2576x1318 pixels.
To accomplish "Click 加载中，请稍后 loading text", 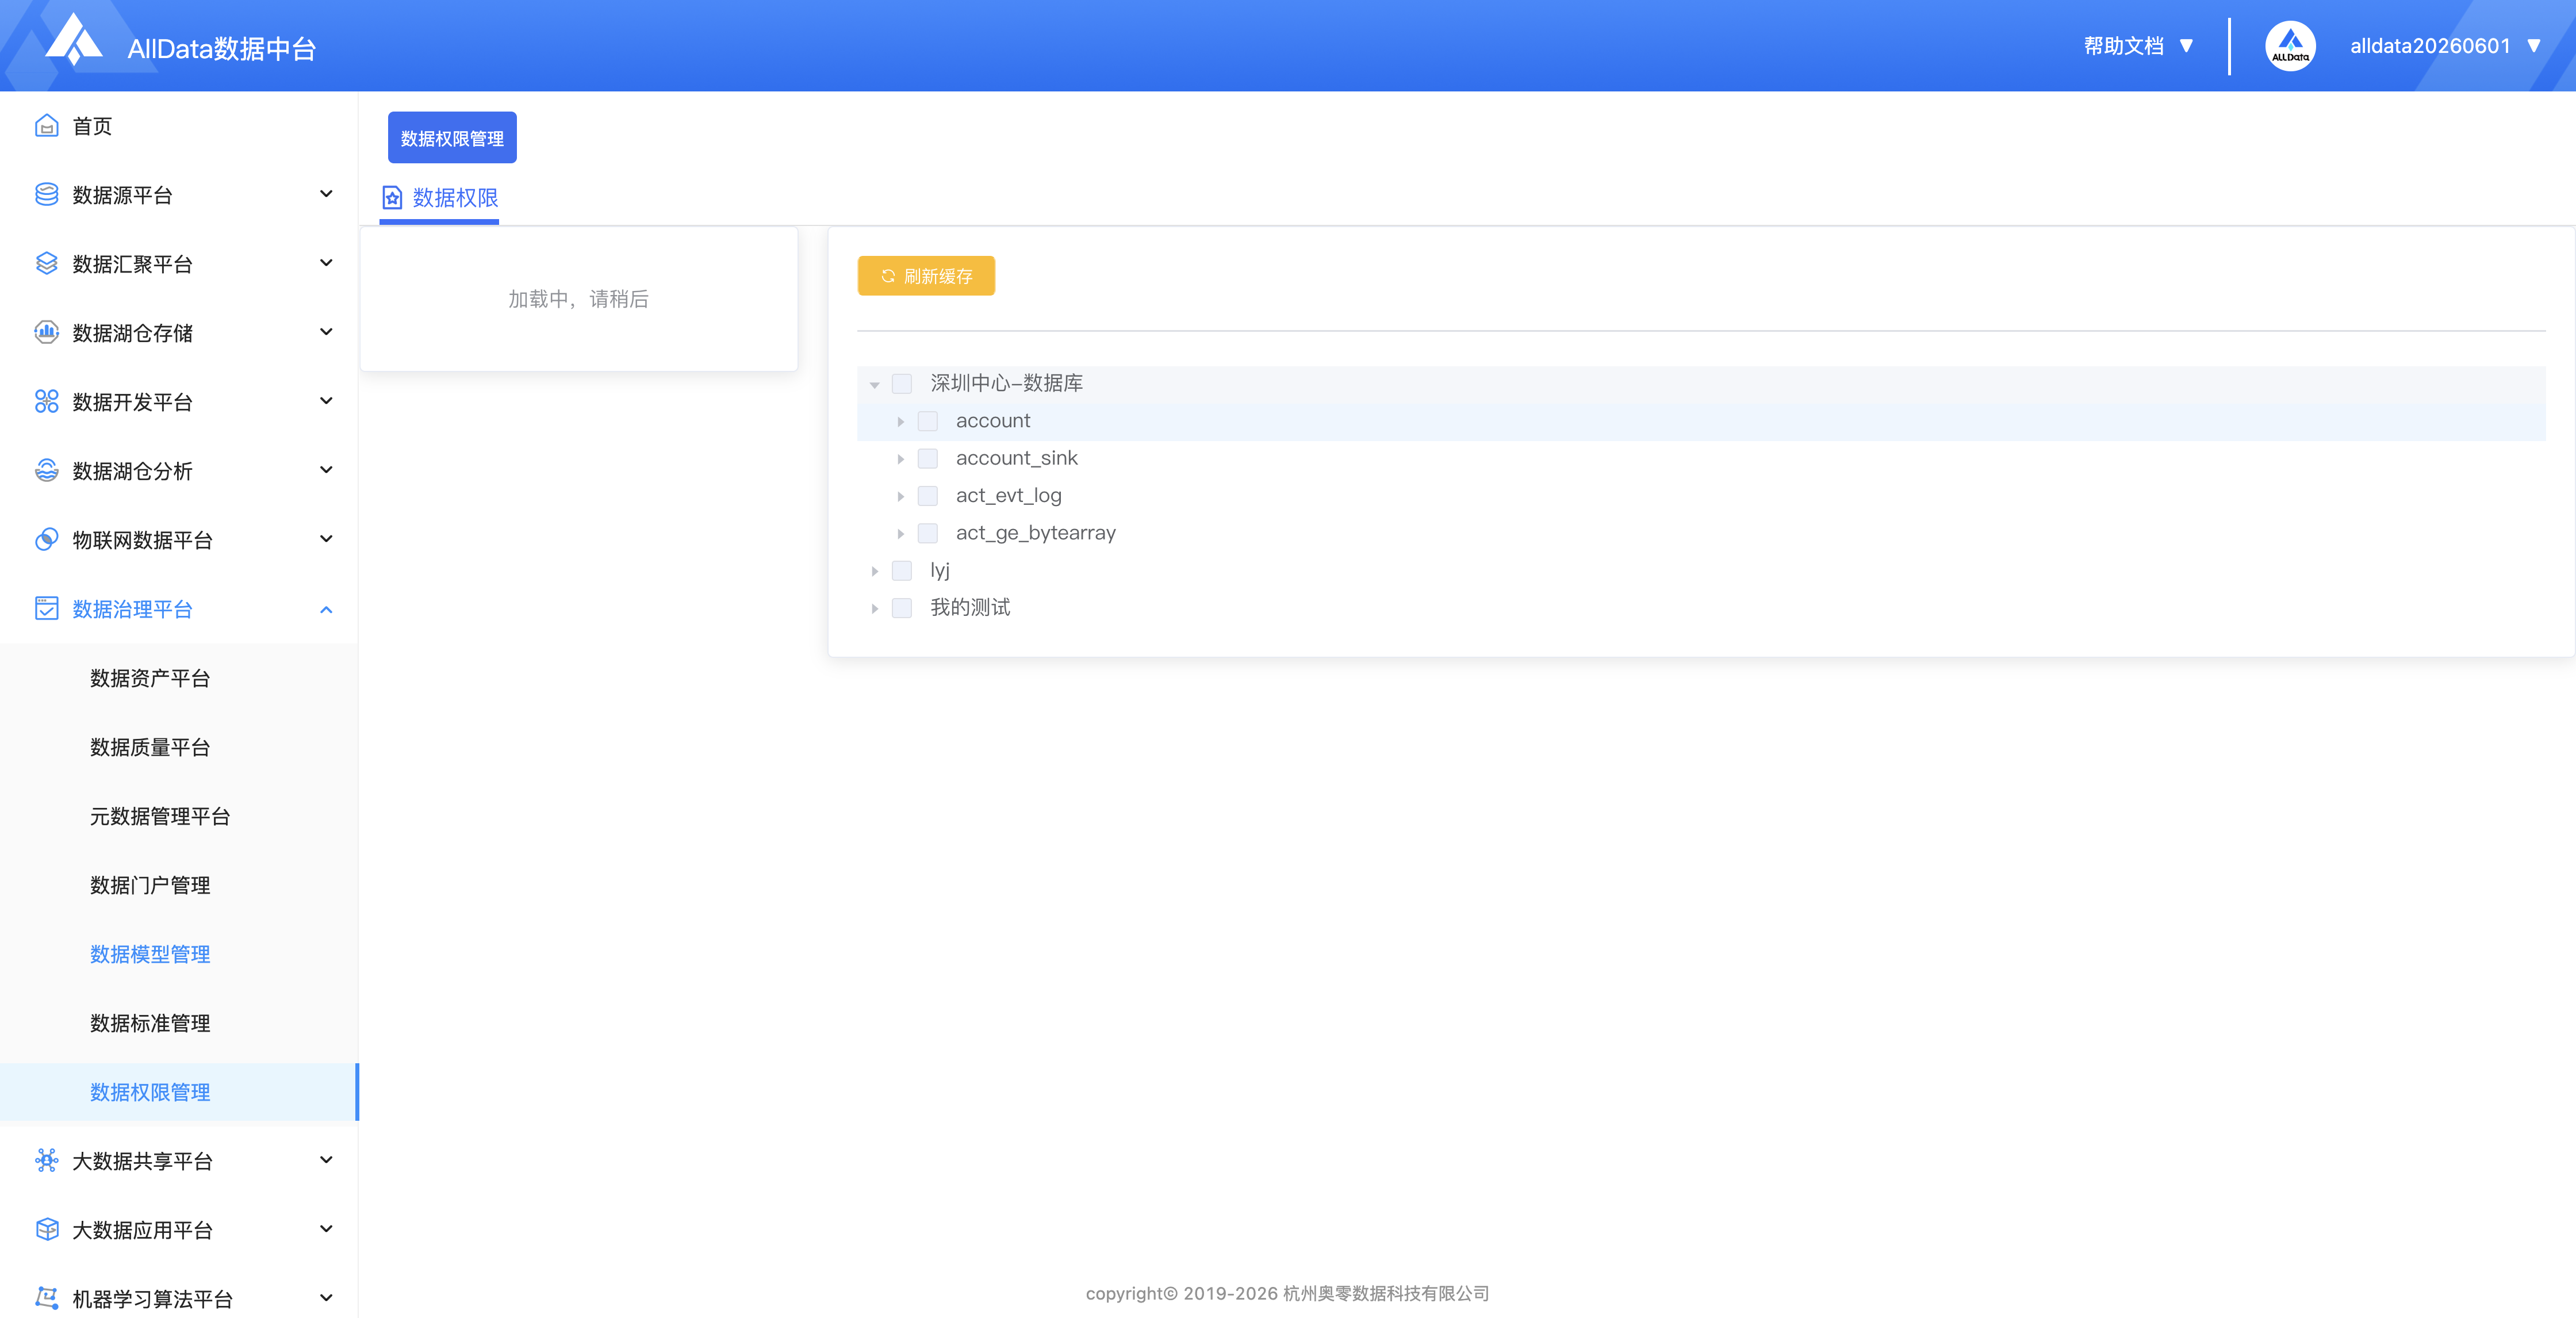I will pos(578,299).
